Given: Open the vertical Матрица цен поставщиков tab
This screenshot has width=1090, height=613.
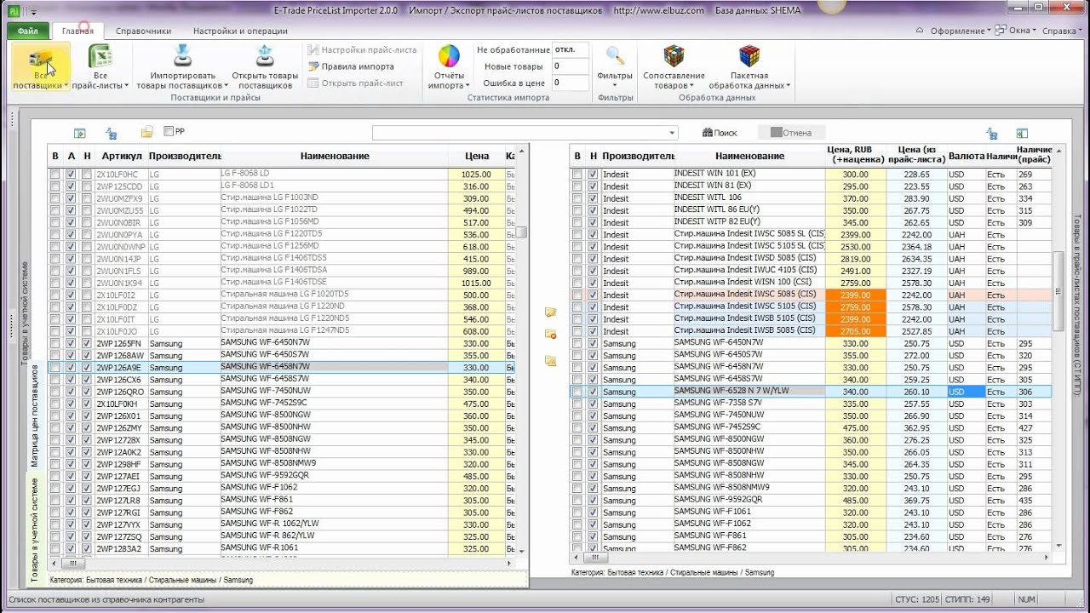Looking at the screenshot, I should (35, 416).
